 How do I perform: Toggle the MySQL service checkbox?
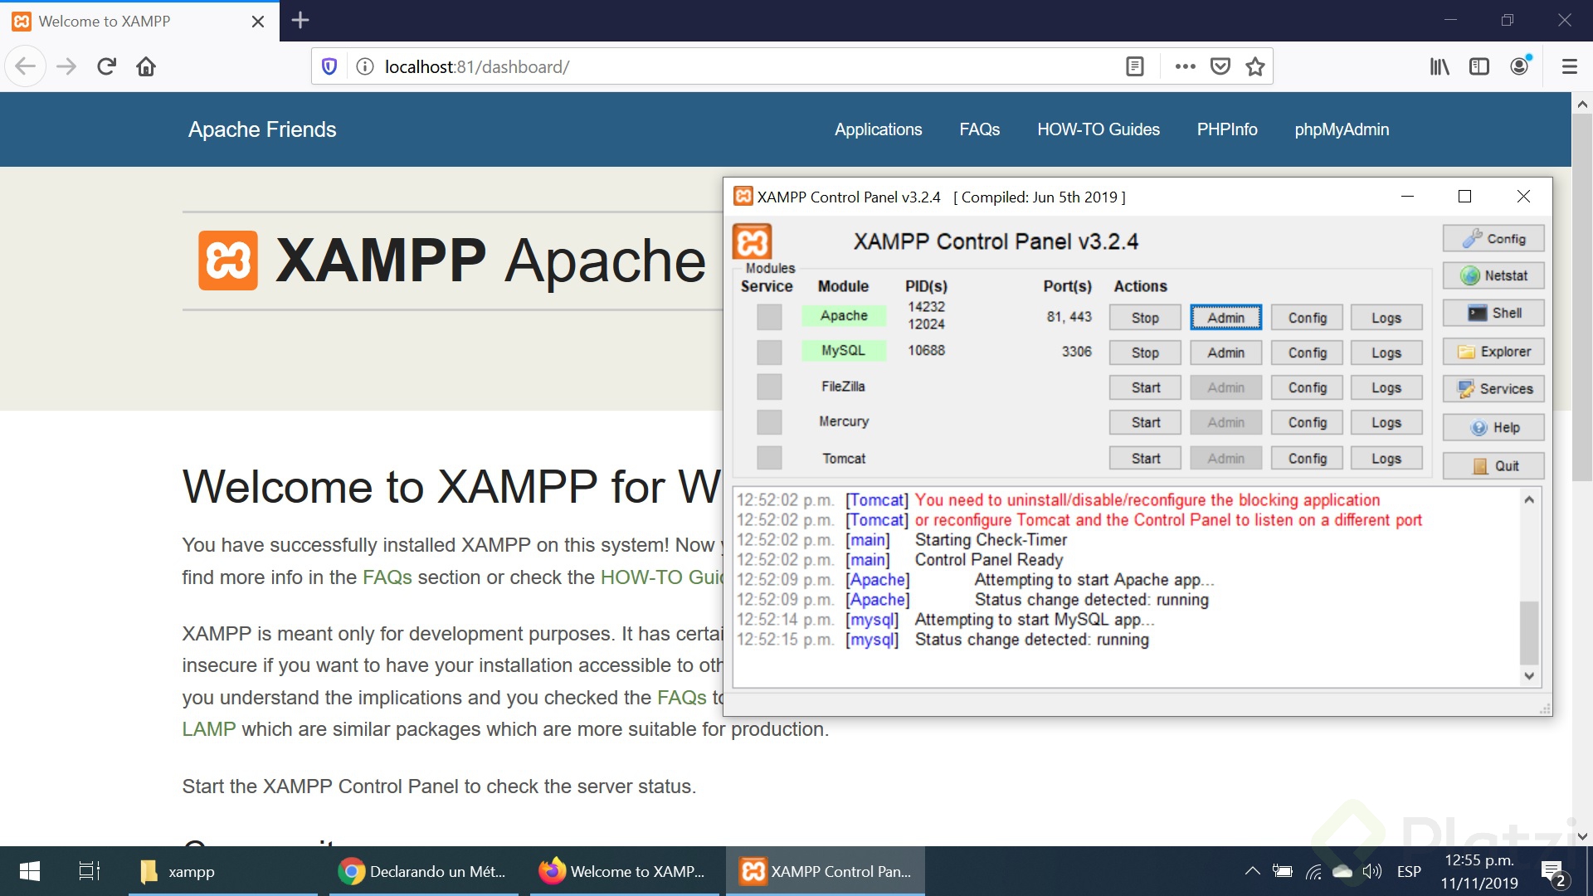pyautogui.click(x=769, y=352)
